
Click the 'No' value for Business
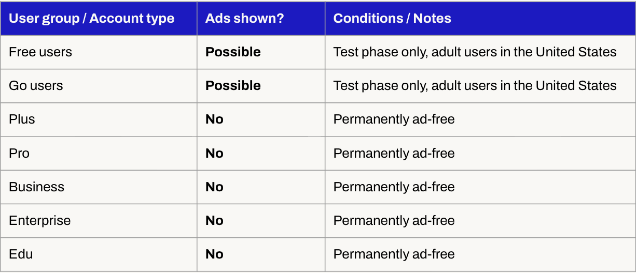click(214, 187)
